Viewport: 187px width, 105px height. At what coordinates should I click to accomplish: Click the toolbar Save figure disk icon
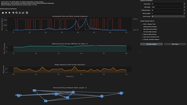(27, 13)
